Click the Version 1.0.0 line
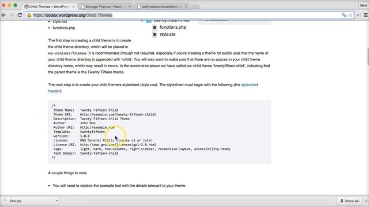369x207 pixels. click(x=71, y=136)
